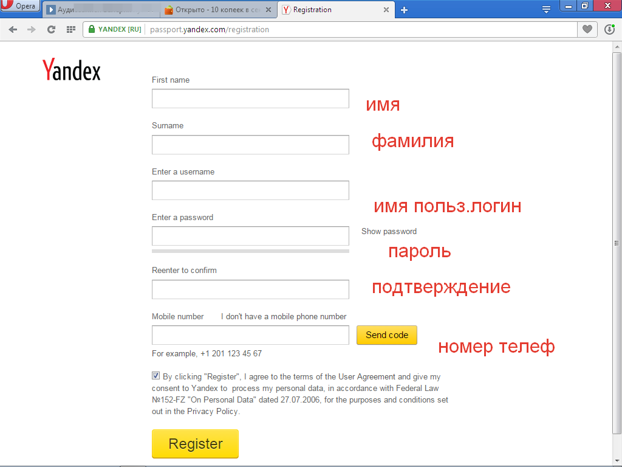Screen dimensions: 622x467
Task: Focus the Surname input field
Action: click(250, 145)
